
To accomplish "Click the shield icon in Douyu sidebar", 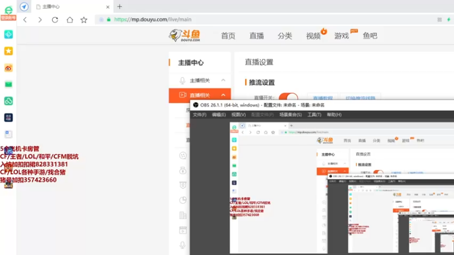I will (x=183, y=185).
